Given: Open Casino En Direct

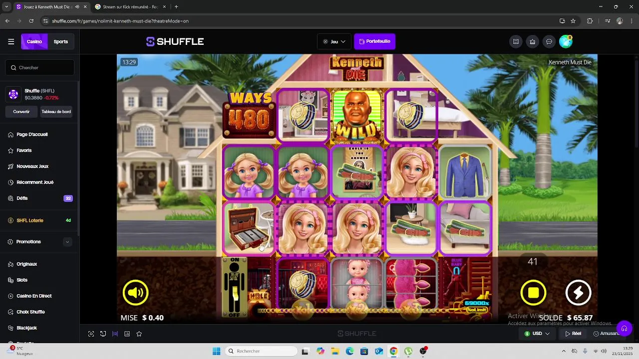Looking at the screenshot, I should pos(34,296).
